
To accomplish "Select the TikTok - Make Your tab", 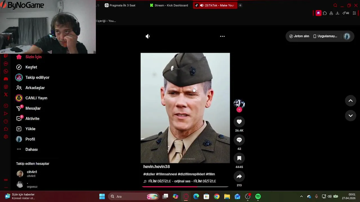I will (x=215, y=5).
